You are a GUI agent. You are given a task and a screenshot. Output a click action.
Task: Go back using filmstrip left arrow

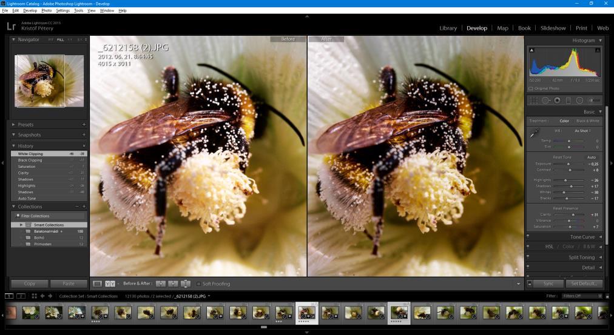point(42,296)
